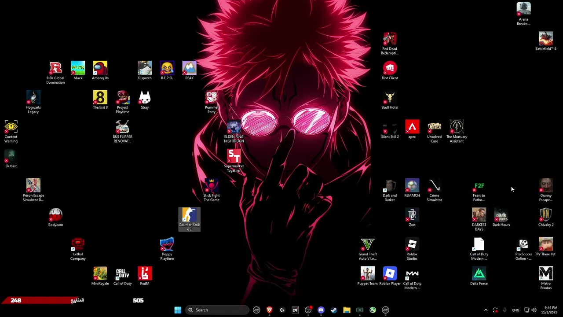
Task: Select Pro Soccer Online shortcut
Action: (523, 249)
